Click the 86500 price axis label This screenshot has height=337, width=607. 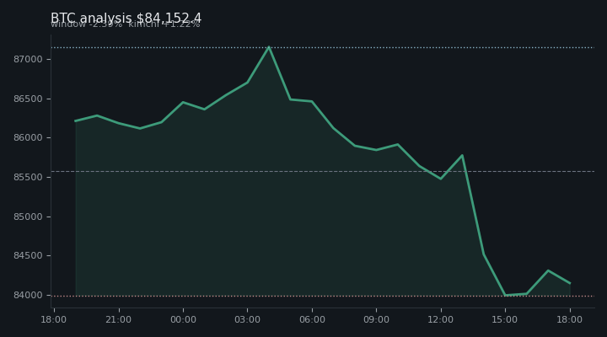pyautogui.click(x=28, y=99)
